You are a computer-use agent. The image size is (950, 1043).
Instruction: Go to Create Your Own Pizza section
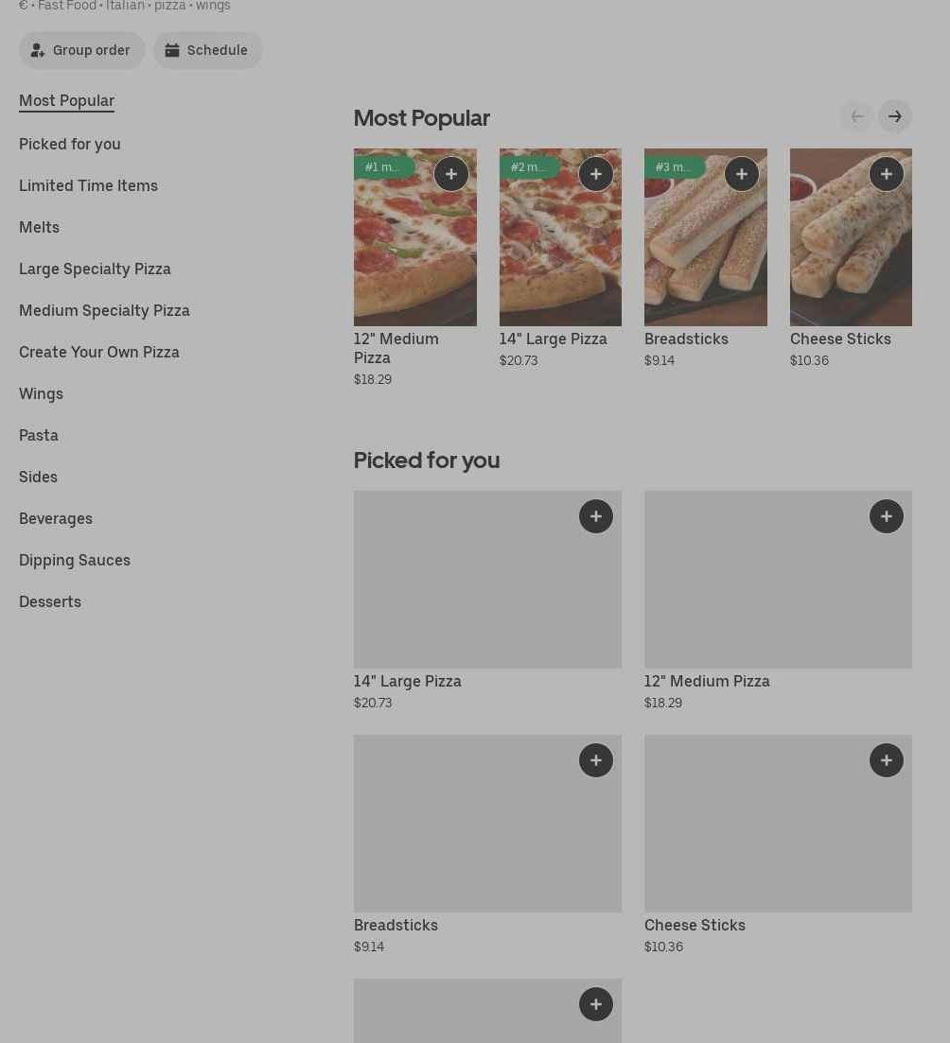(99, 352)
